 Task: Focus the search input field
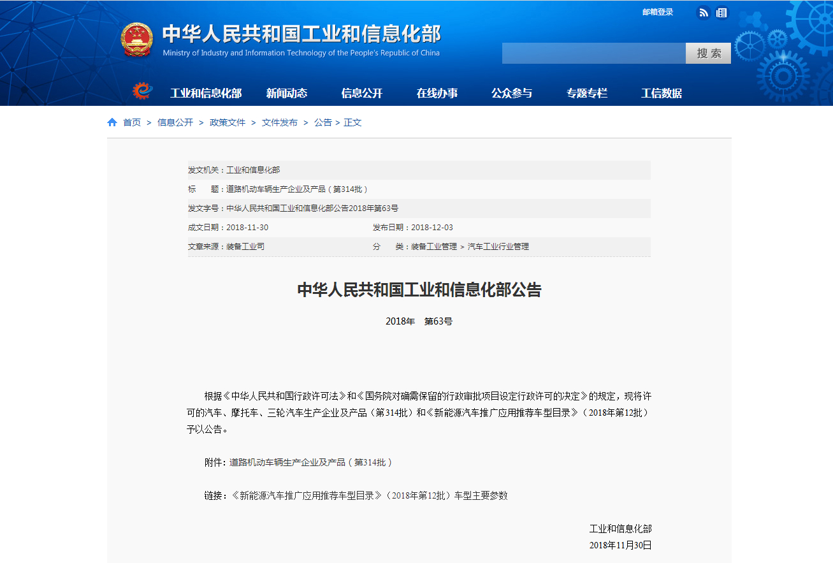[x=593, y=54]
